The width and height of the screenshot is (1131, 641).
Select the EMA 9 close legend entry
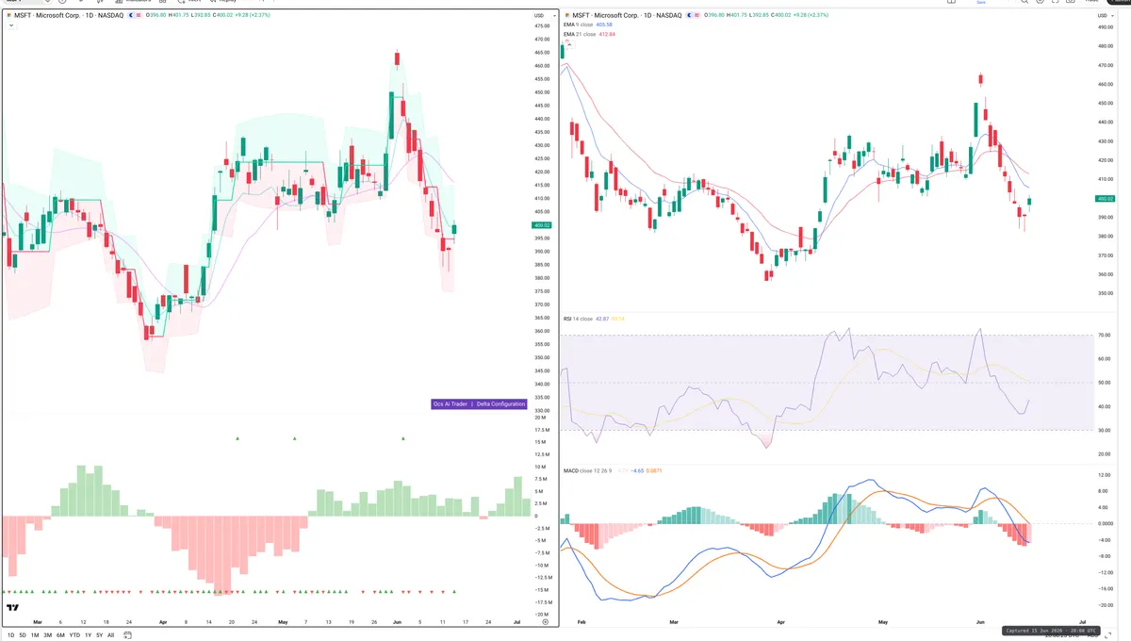point(589,25)
